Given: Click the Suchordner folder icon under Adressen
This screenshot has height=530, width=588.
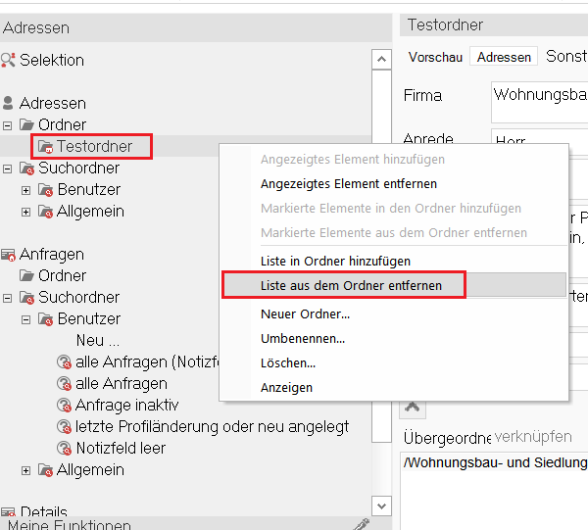Looking at the screenshot, I should [26, 169].
